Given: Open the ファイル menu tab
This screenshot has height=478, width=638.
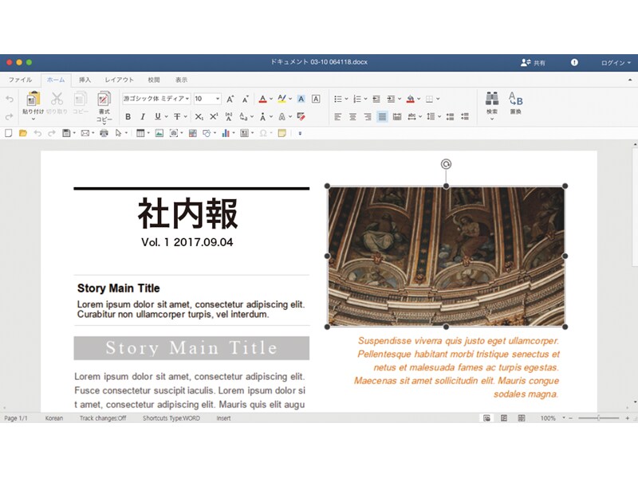Looking at the screenshot, I should [21, 80].
